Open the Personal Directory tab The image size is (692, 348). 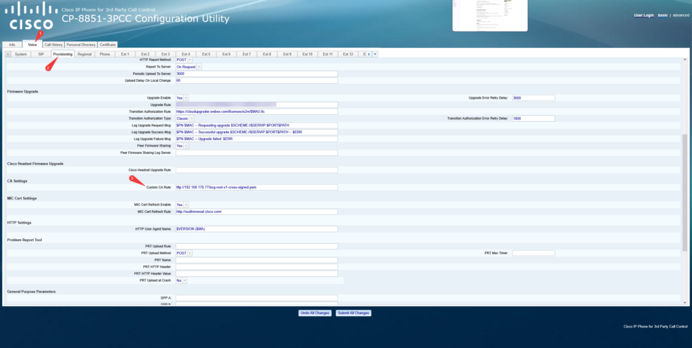click(81, 45)
